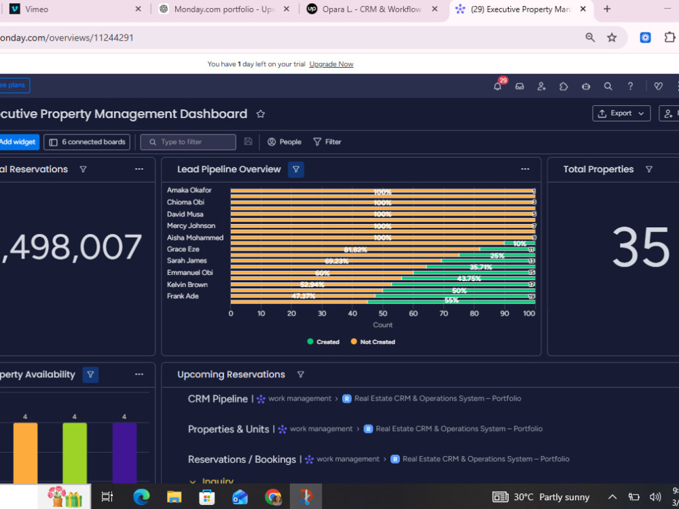Image resolution: width=679 pixels, height=509 pixels.
Task: Click the heart icon in the header
Action: pyautogui.click(x=658, y=86)
